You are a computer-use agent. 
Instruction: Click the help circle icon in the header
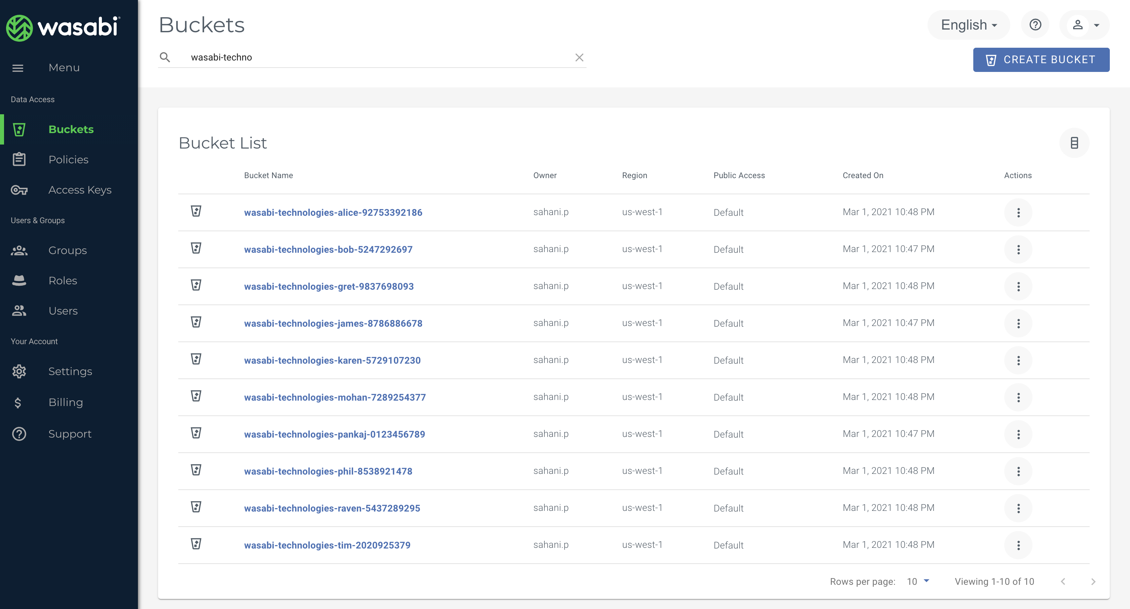pos(1035,25)
